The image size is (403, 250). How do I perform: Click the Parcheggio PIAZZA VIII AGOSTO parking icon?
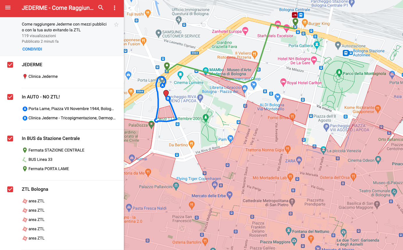point(326,127)
